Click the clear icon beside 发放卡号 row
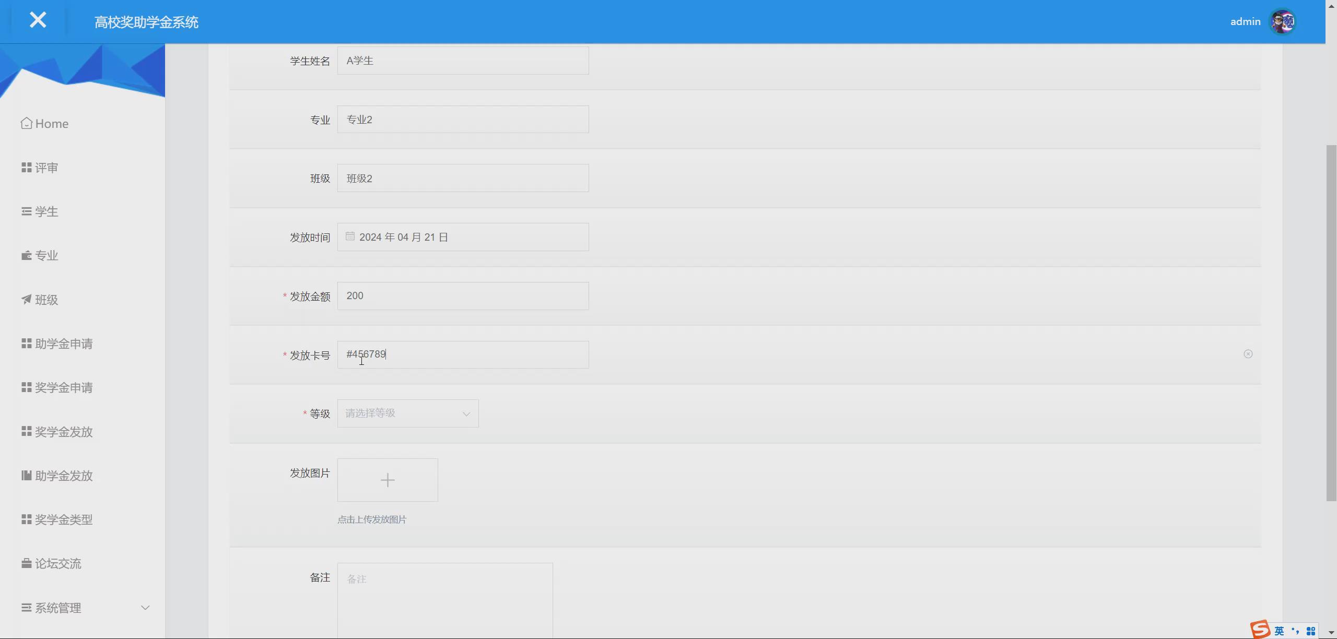This screenshot has height=639, width=1337. click(x=1248, y=354)
